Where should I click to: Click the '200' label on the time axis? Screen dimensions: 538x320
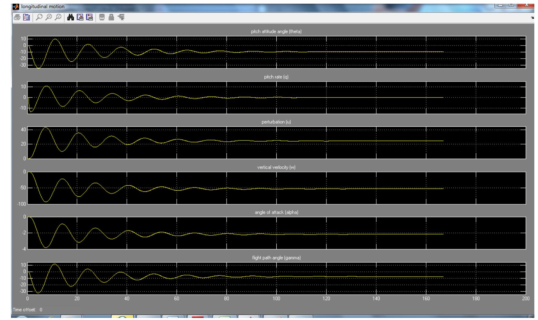(525, 298)
